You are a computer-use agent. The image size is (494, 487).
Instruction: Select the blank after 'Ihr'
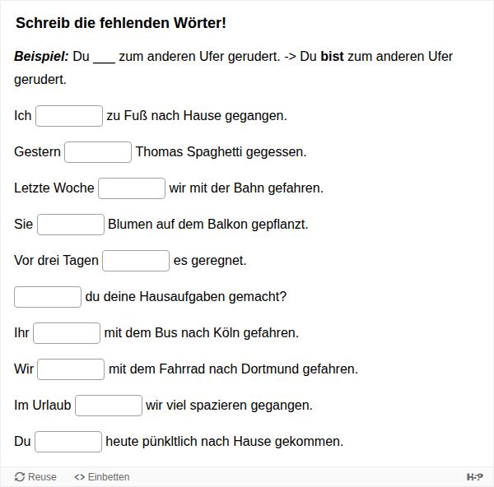click(x=67, y=333)
